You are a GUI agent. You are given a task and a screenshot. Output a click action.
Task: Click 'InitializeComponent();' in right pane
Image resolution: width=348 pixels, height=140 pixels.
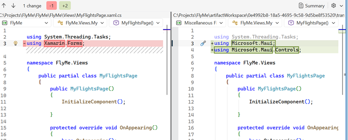tap(281, 102)
